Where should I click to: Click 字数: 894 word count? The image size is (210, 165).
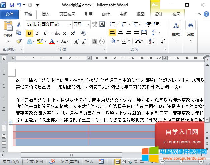(x=34, y=162)
